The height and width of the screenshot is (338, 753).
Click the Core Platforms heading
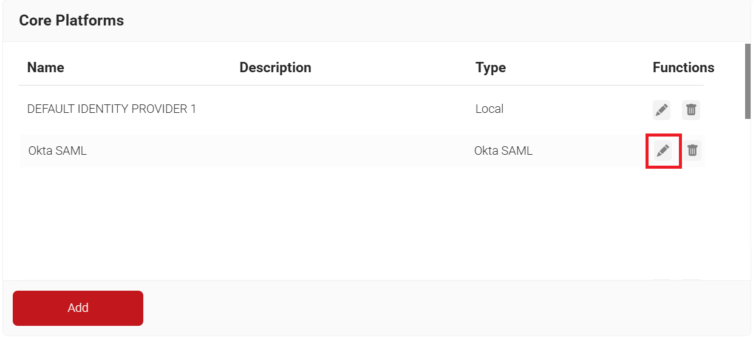pos(72,21)
